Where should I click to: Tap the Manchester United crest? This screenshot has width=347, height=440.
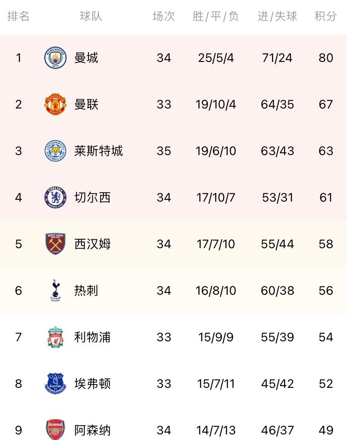(x=55, y=104)
